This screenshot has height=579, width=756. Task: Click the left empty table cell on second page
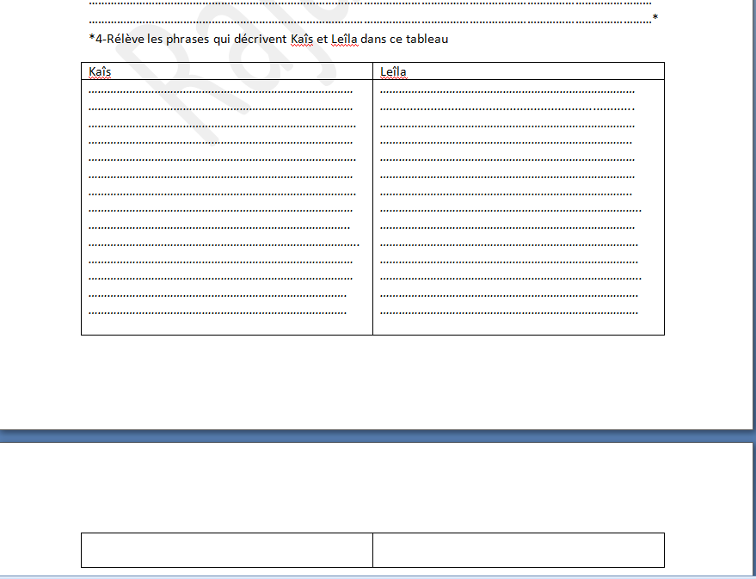(x=227, y=550)
